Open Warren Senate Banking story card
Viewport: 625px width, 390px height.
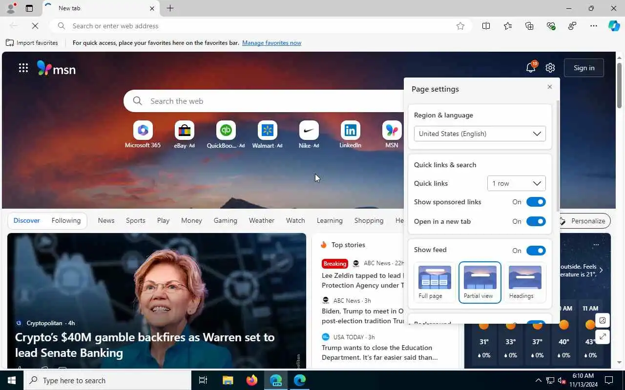156,300
